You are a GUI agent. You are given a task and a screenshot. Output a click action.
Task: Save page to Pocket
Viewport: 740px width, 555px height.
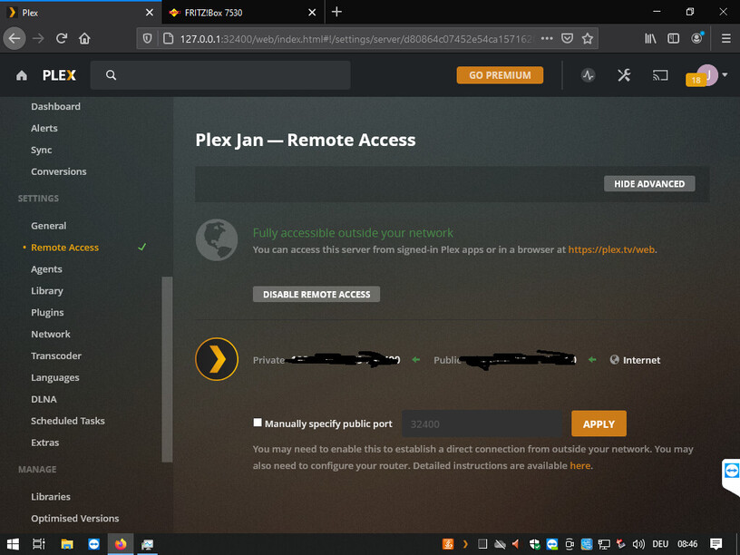tap(568, 38)
